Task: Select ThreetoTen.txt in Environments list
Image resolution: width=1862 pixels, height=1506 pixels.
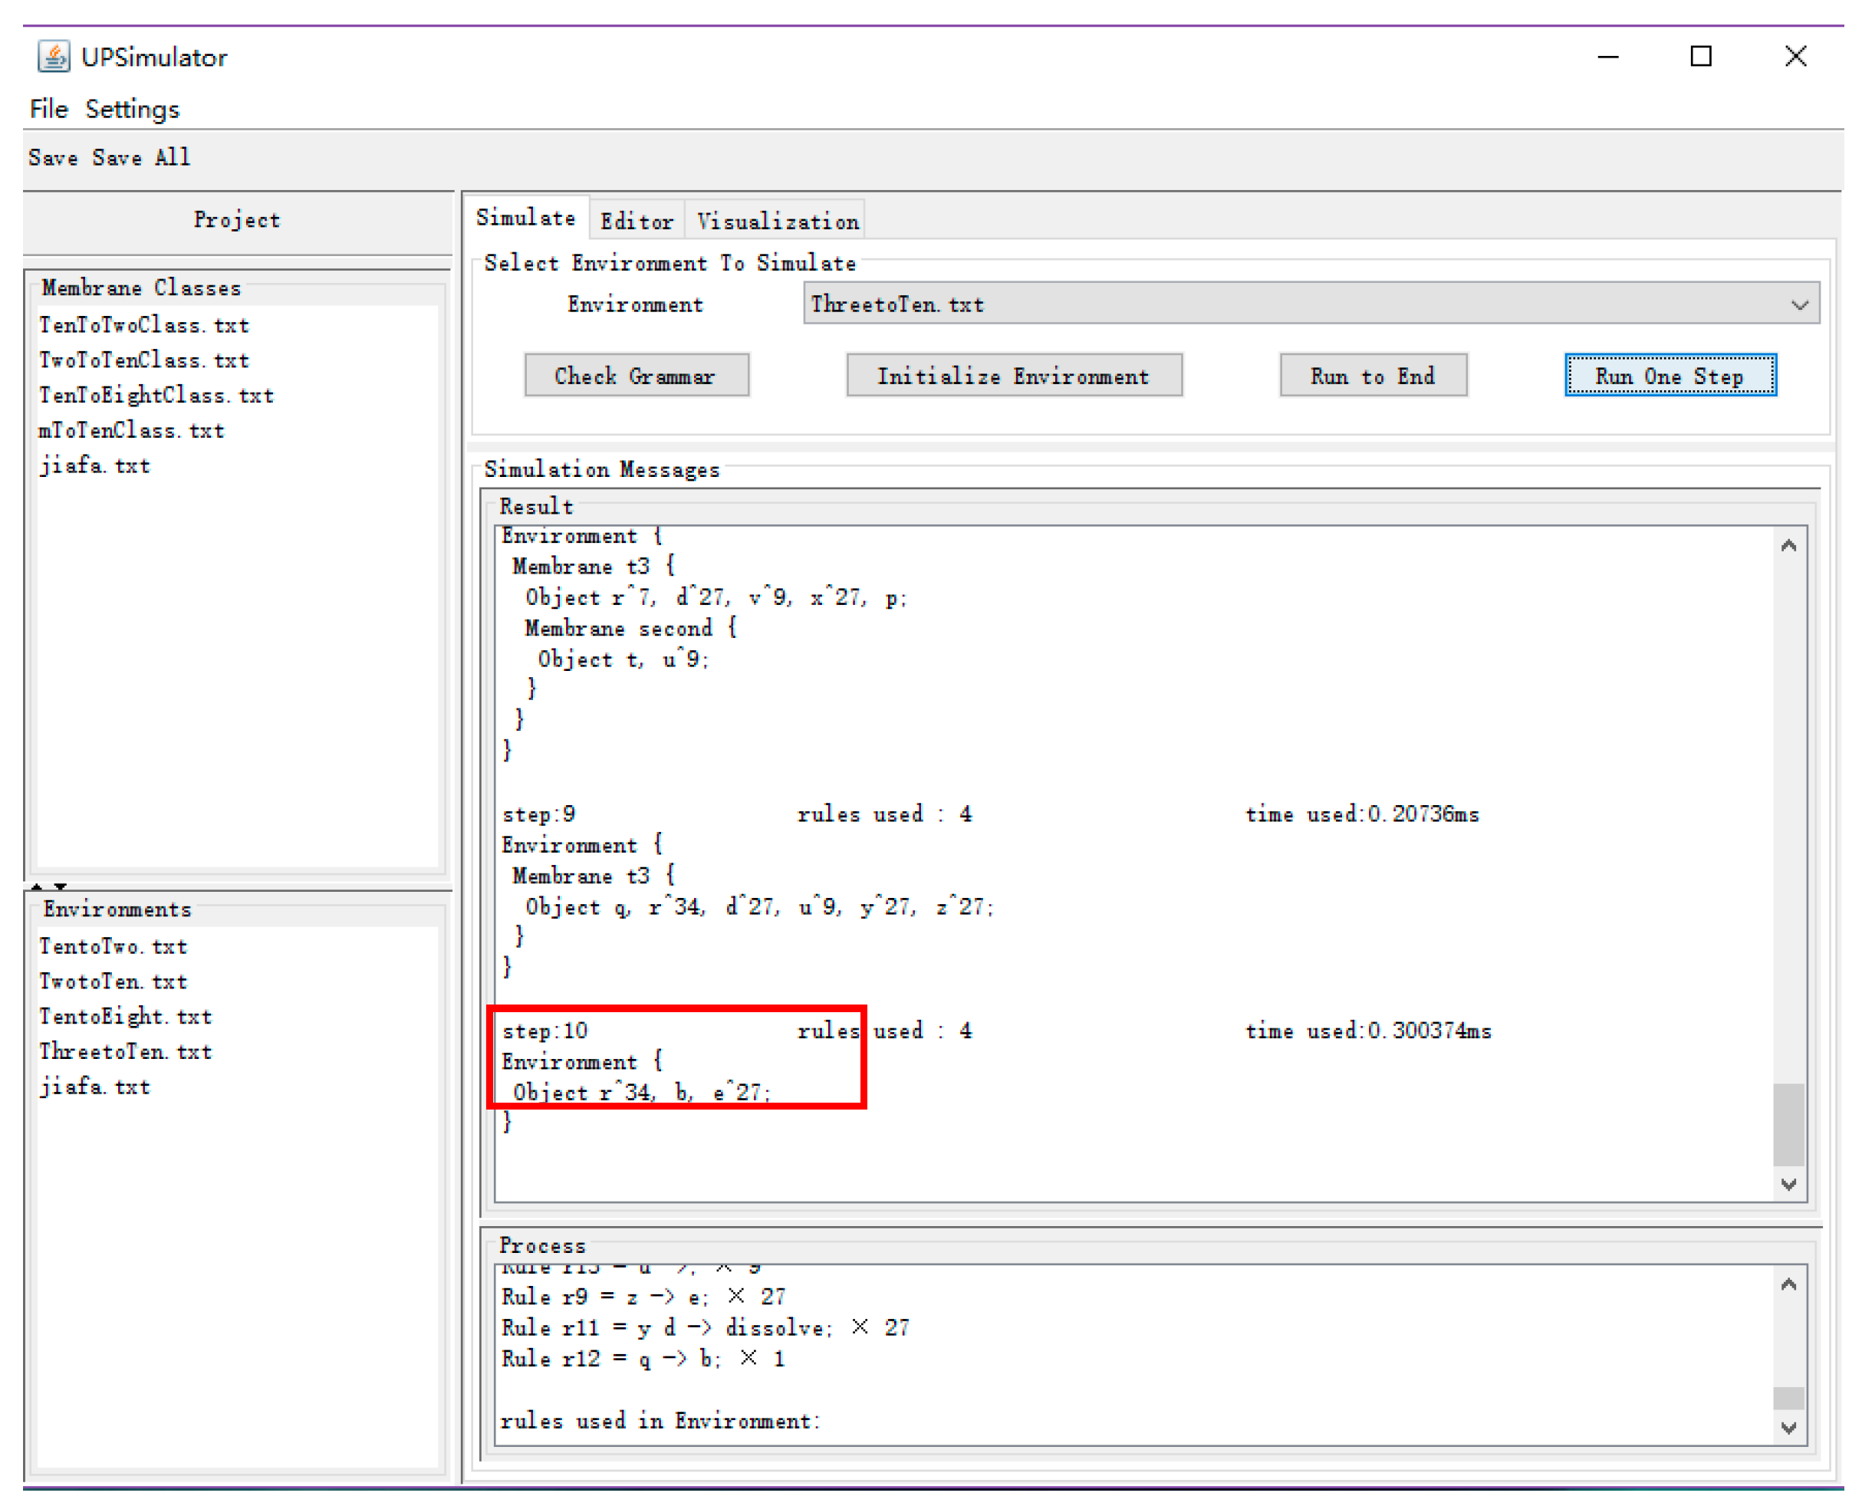Action: pyautogui.click(x=126, y=1051)
